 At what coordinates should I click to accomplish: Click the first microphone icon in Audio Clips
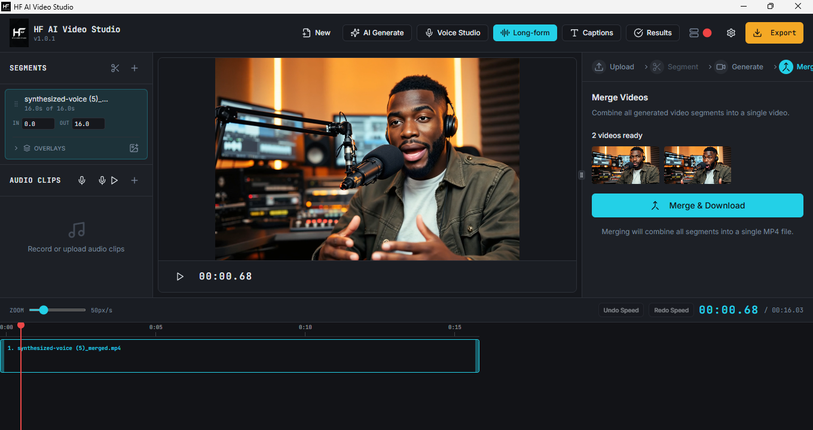pyautogui.click(x=82, y=180)
